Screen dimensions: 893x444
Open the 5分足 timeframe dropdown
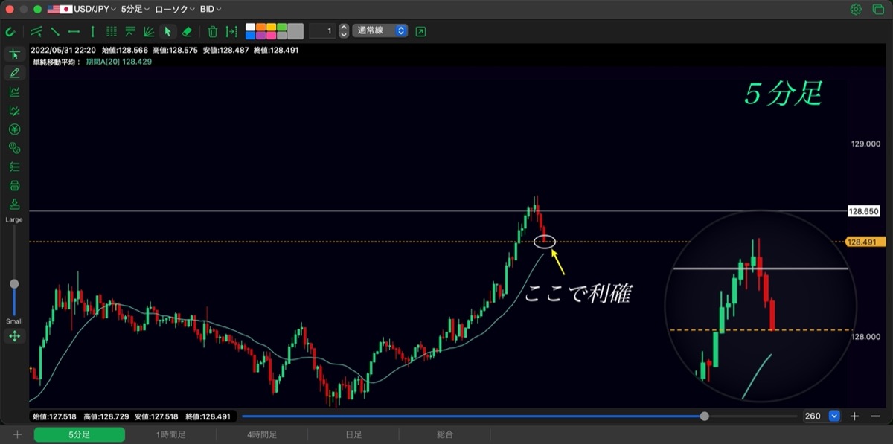click(135, 10)
